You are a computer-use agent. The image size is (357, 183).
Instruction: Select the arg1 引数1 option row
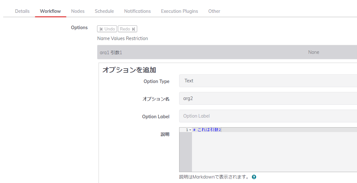[x=227, y=52]
